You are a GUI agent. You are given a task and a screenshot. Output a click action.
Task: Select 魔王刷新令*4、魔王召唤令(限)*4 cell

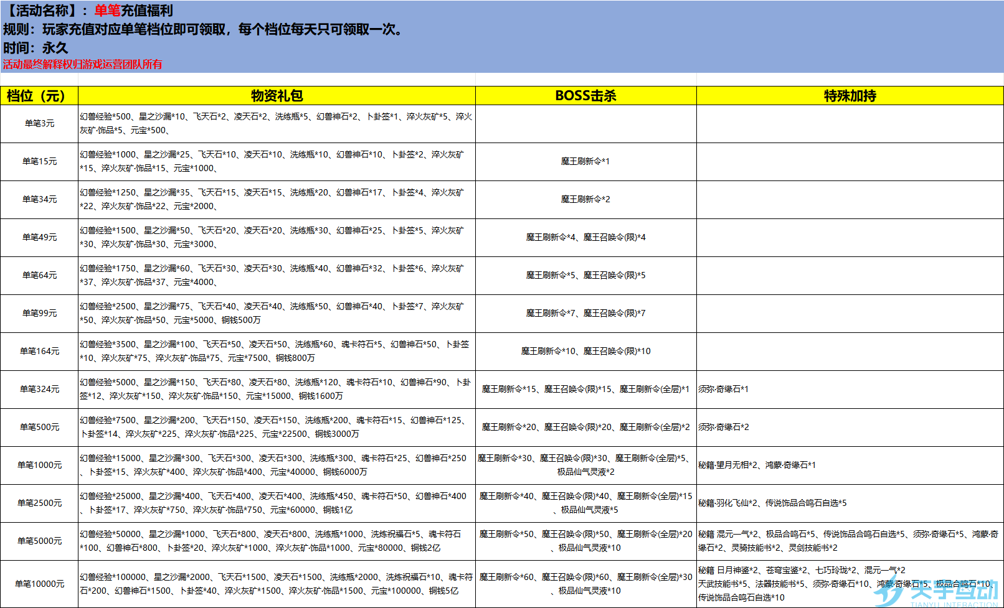click(585, 238)
